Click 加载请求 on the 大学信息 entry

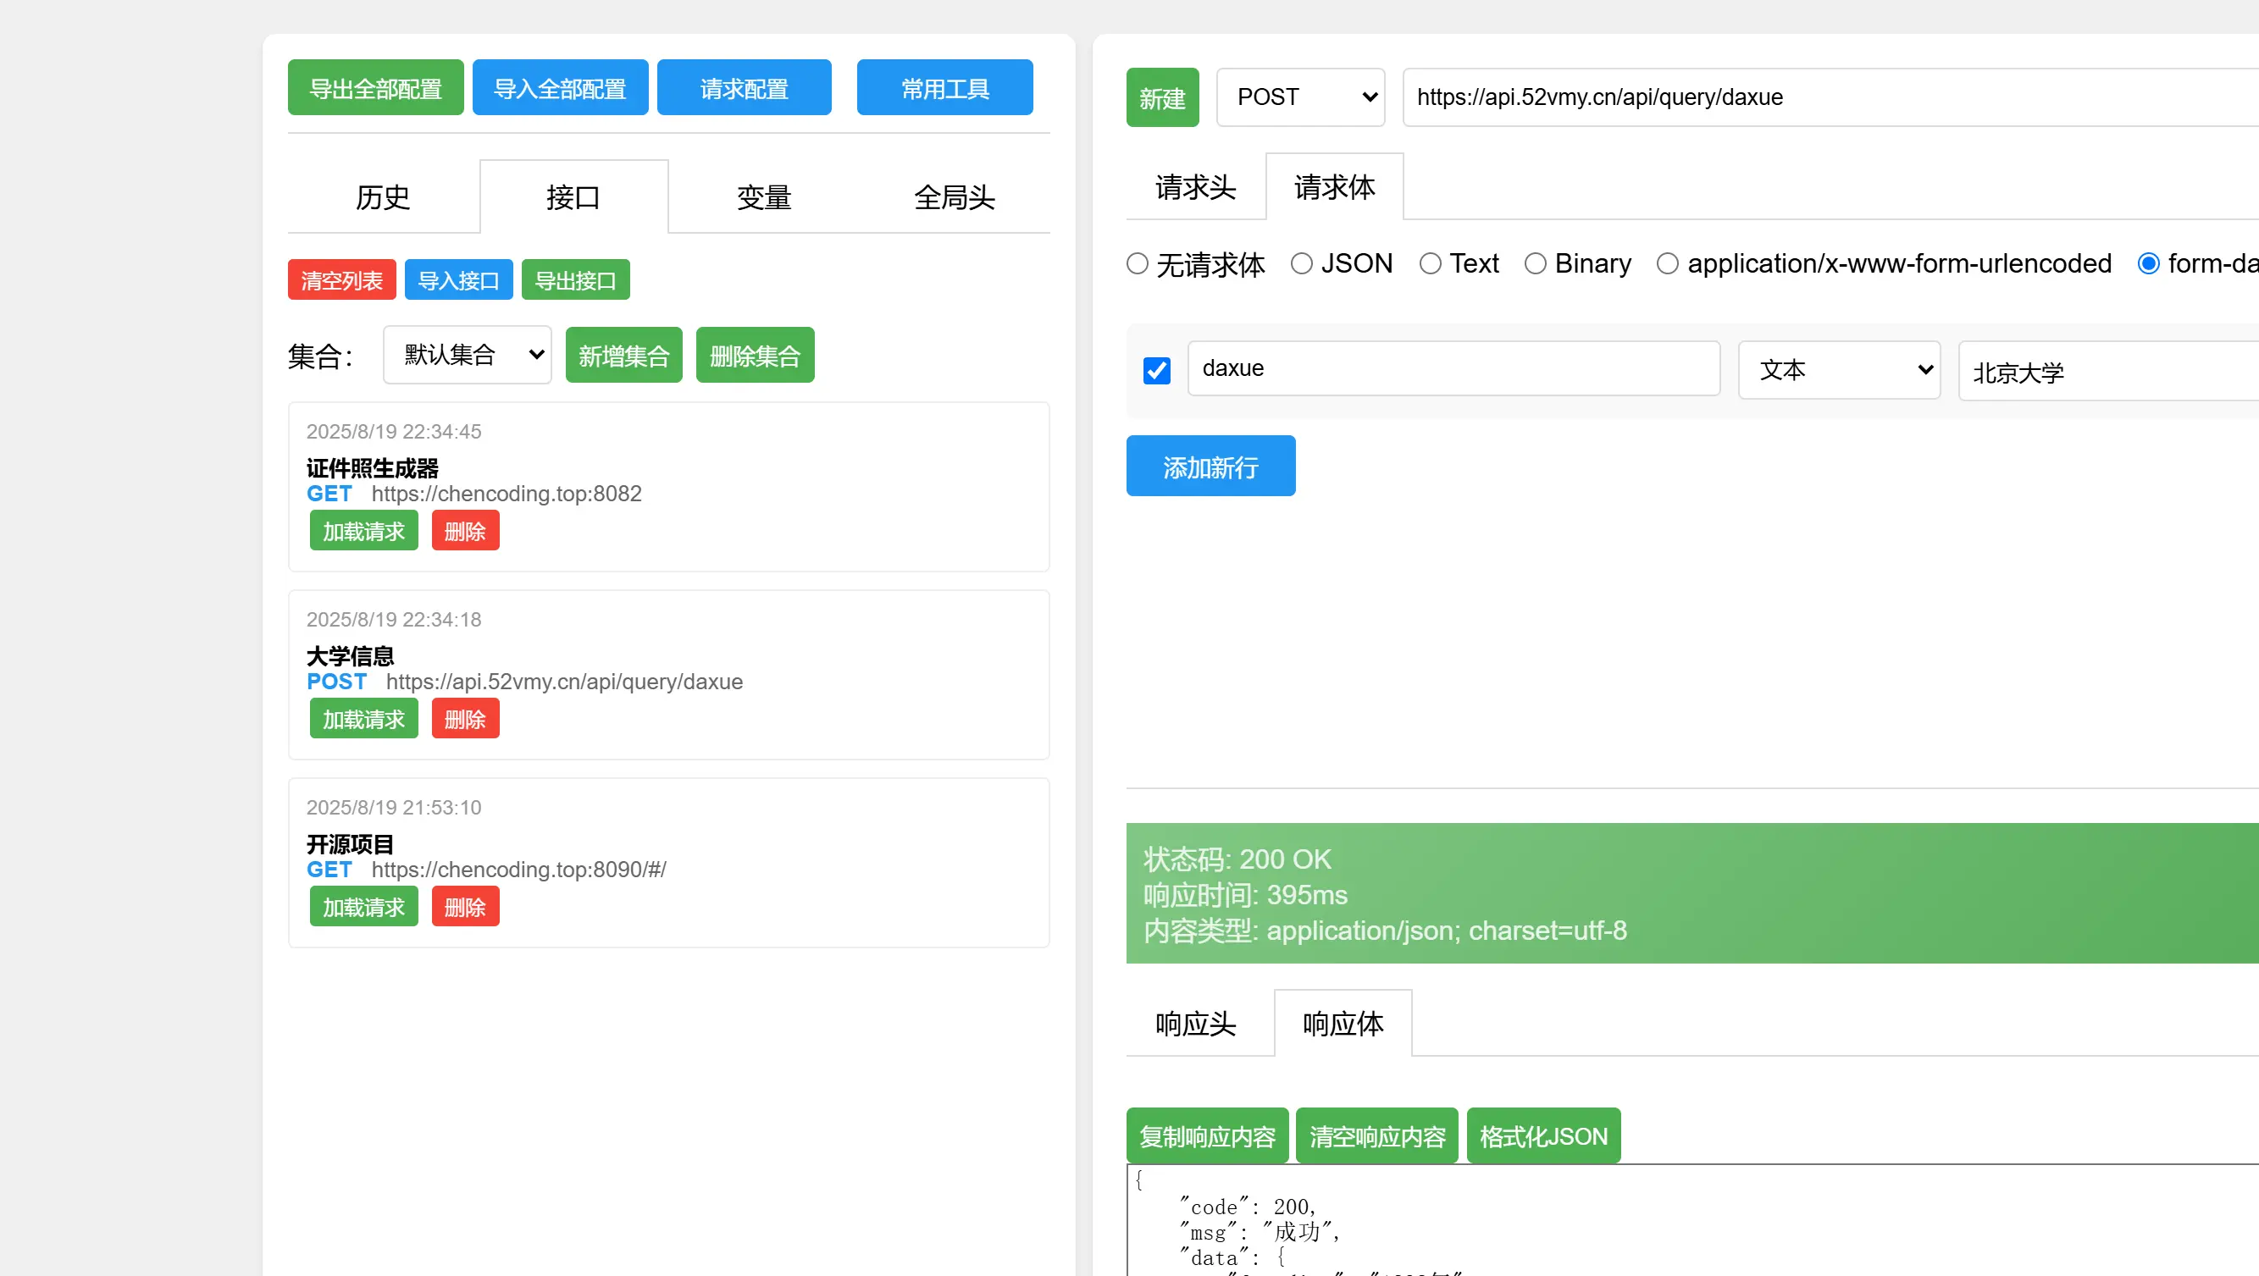coord(363,718)
